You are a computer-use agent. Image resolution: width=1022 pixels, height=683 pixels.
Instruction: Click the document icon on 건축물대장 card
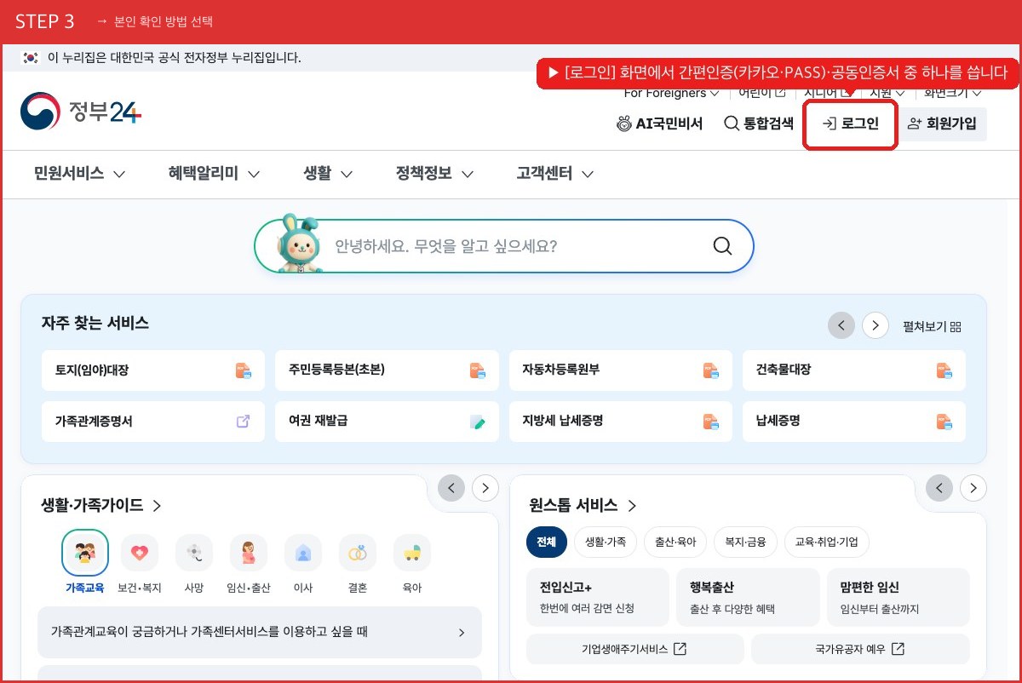click(x=944, y=370)
